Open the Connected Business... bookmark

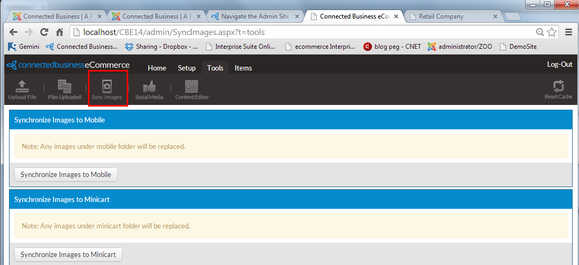(x=82, y=47)
